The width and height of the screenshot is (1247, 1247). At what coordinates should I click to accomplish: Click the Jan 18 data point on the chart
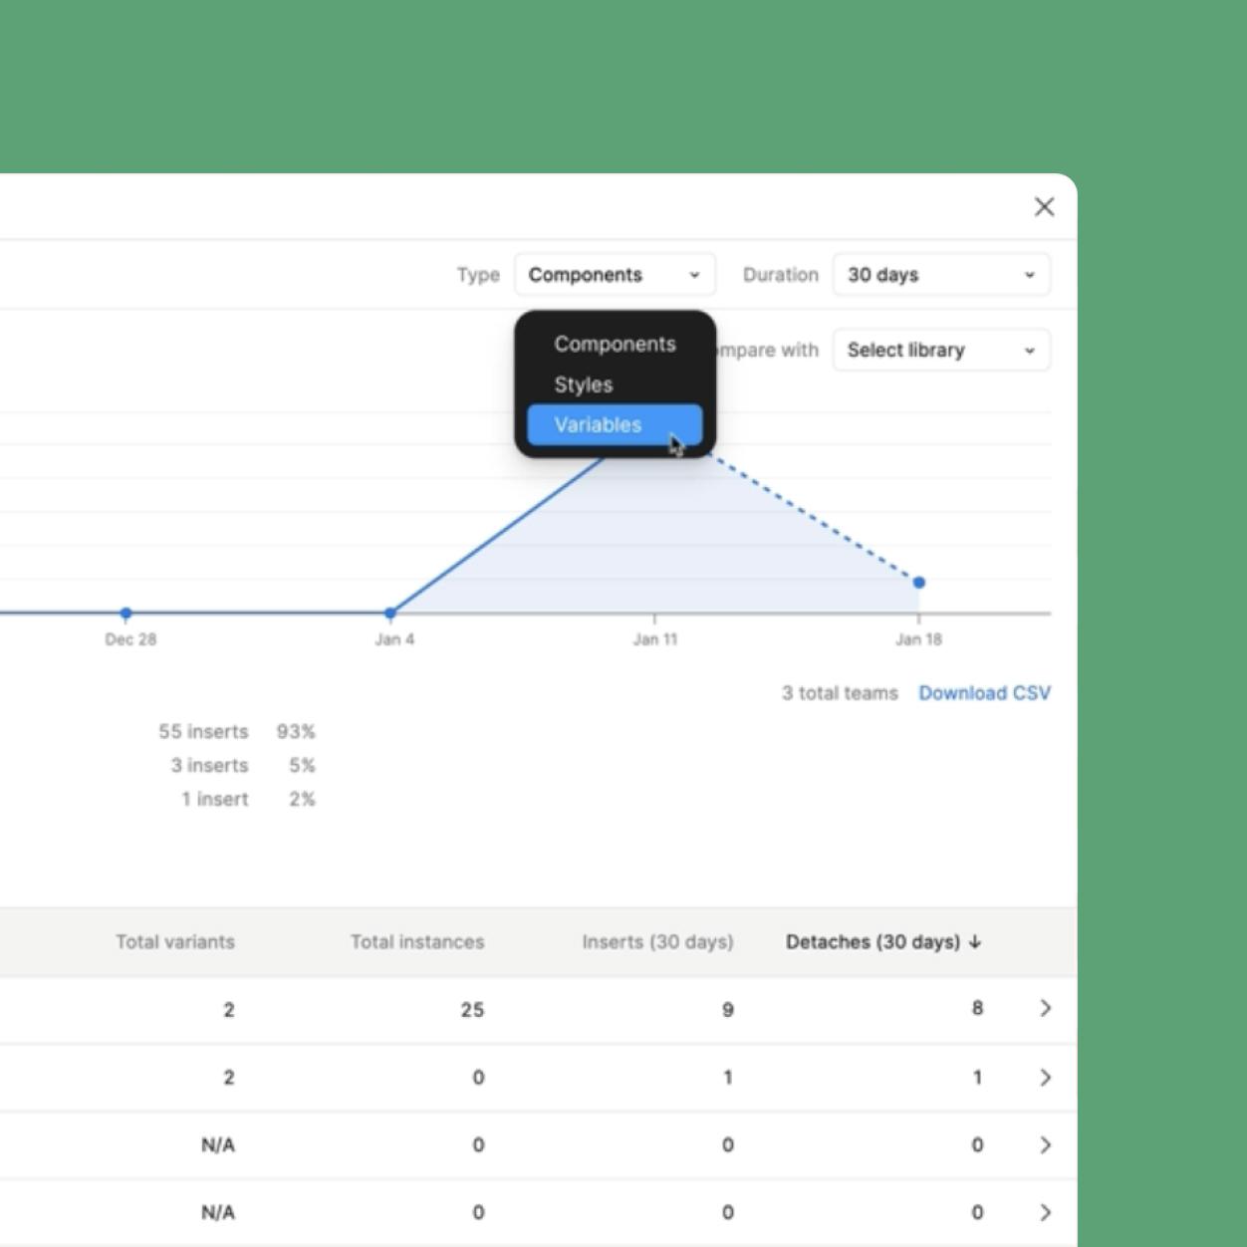(x=918, y=581)
